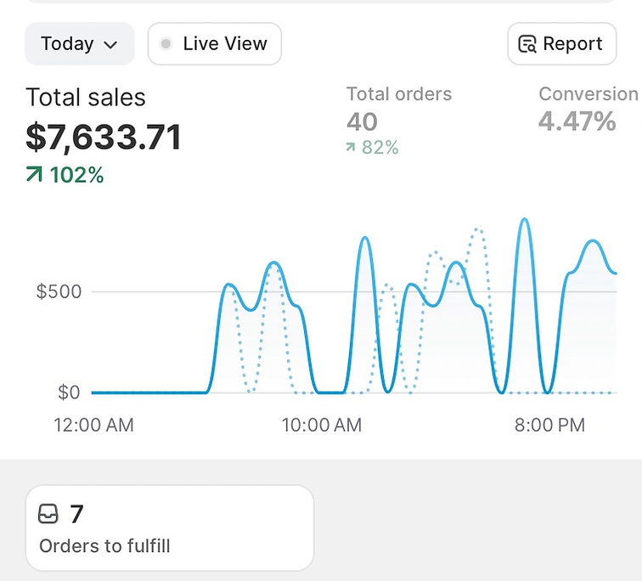Click the $500 axis label
Image resolution: width=642 pixels, height=581 pixels.
click(x=59, y=291)
